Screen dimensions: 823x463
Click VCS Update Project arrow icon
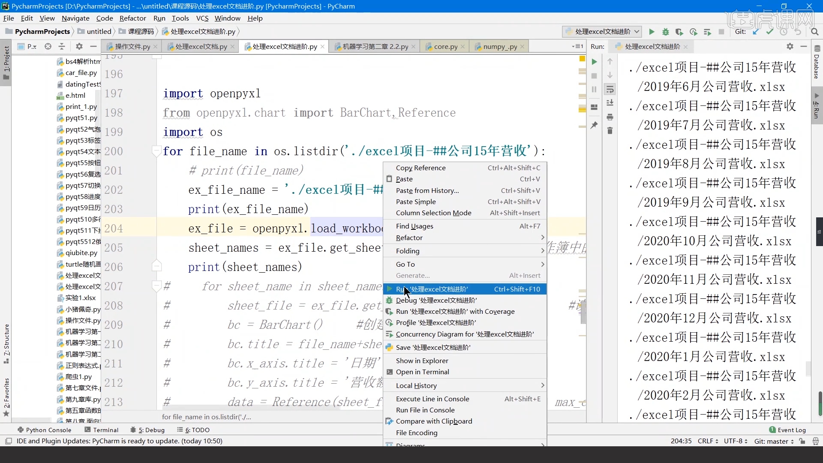click(756, 32)
